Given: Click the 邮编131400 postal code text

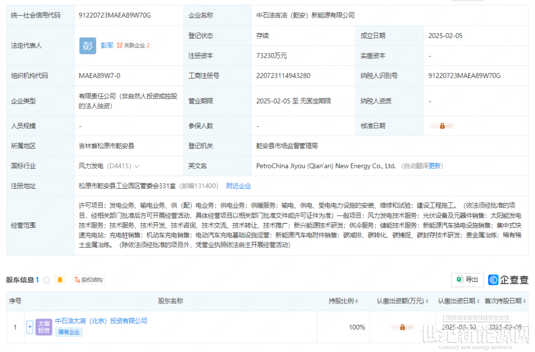Looking at the screenshot, I should click(x=199, y=186).
